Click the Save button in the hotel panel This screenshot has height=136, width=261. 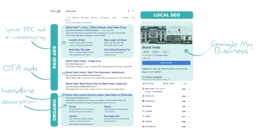(165, 52)
